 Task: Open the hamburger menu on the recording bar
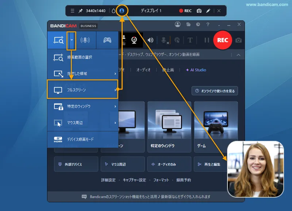(x=72, y=11)
